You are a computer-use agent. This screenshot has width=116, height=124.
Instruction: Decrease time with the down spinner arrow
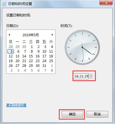click(91, 77)
